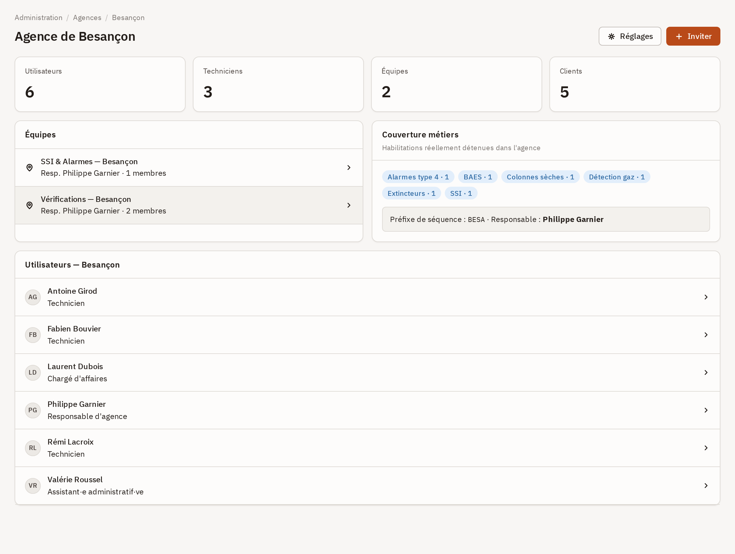Expand the SSI & Alarmes — Besançon team chevron
The image size is (735, 554).
[x=349, y=168]
